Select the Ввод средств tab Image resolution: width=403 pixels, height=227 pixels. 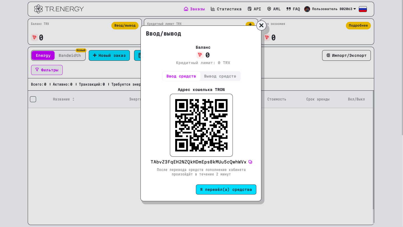click(181, 76)
